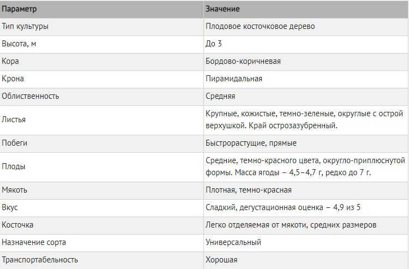
Task: Select the 'Плоды' parameter cell
Action: tap(14, 166)
